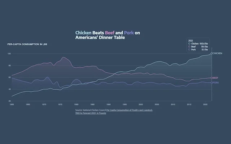Click the Pork endpoint circle marker
This screenshot has width=231, height=144.
click(212, 82)
